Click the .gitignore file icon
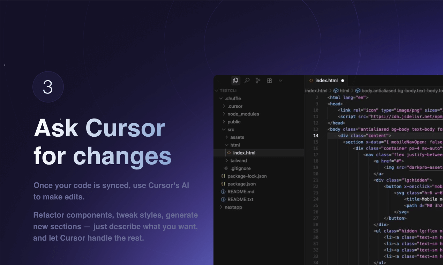 [226, 168]
